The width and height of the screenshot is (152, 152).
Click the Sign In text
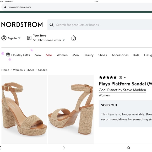point(12,38)
